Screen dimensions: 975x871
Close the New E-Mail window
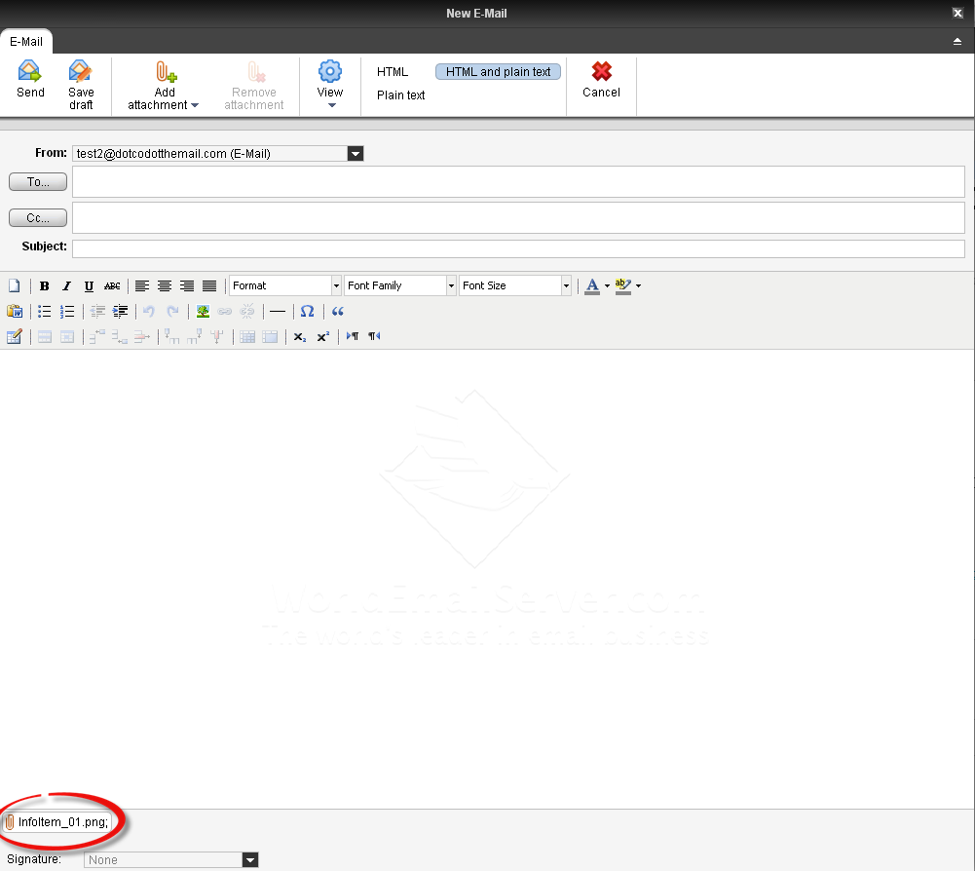point(957,13)
